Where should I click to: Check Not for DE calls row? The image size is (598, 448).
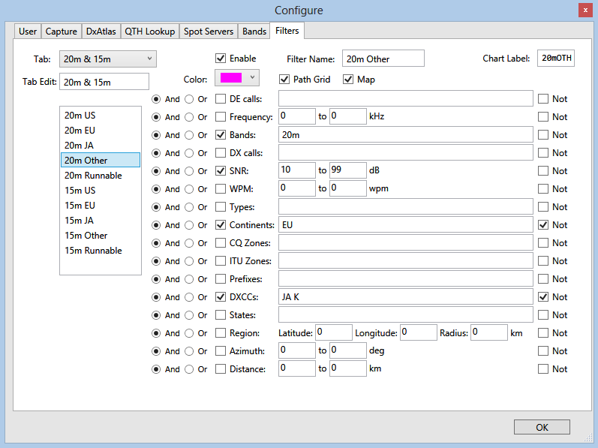(543, 99)
